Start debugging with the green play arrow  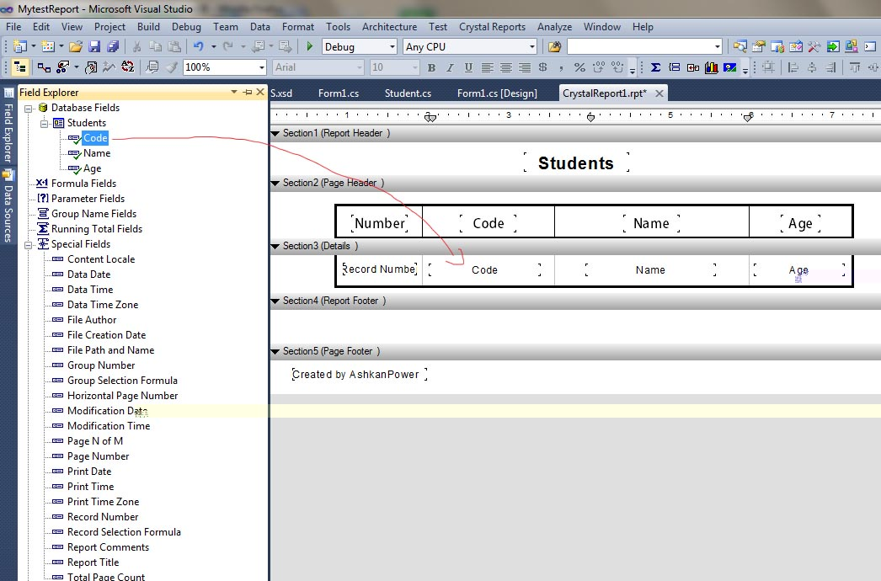click(x=309, y=46)
